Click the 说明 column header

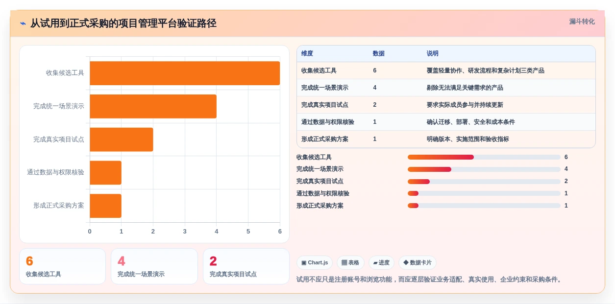point(433,53)
